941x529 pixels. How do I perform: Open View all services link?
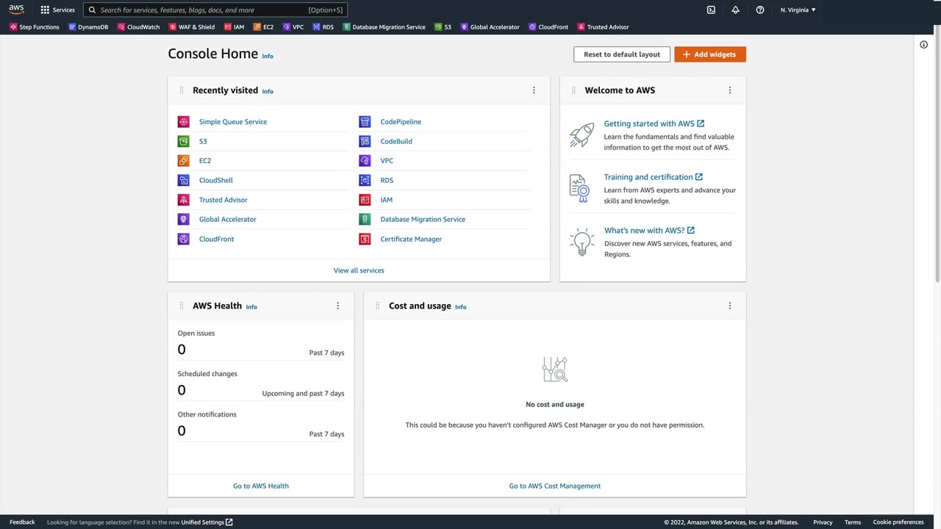coord(359,270)
